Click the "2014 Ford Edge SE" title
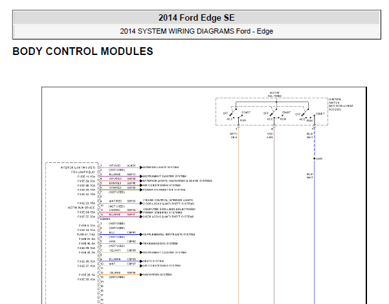This screenshot has width=389, height=304. pos(197,18)
